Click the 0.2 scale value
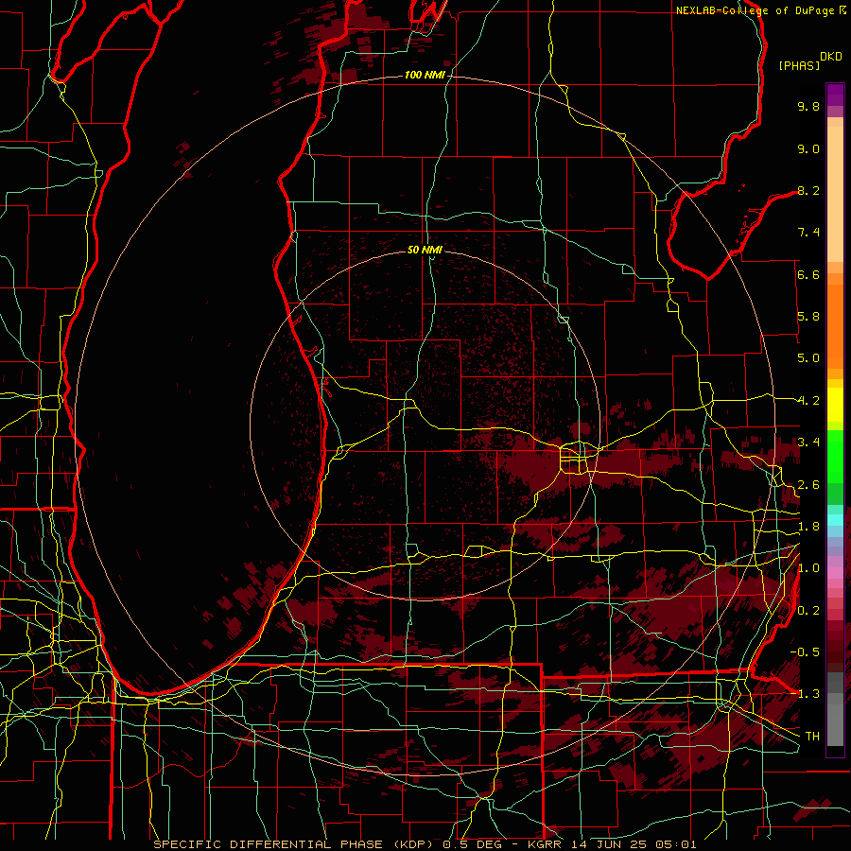 pos(808,611)
